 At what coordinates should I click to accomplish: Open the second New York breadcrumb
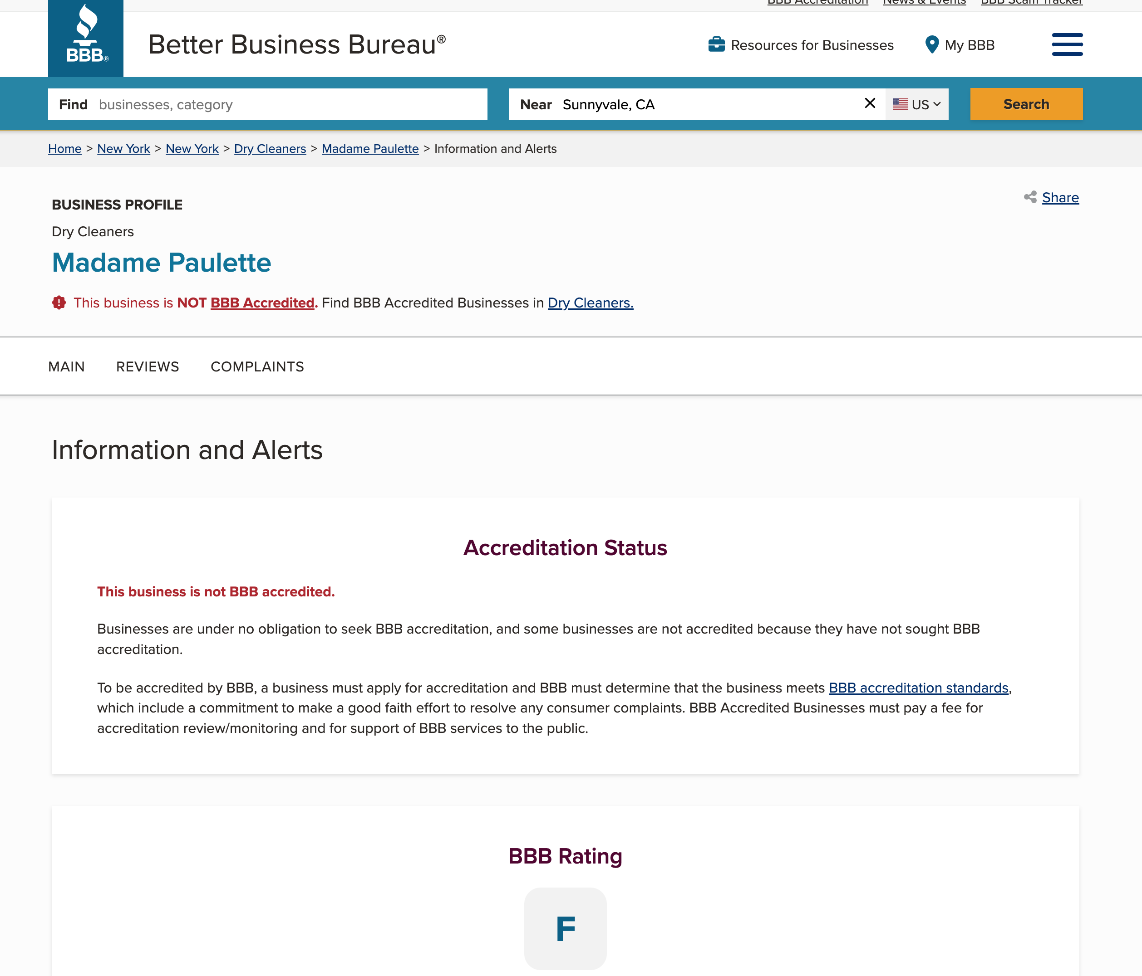coord(192,149)
